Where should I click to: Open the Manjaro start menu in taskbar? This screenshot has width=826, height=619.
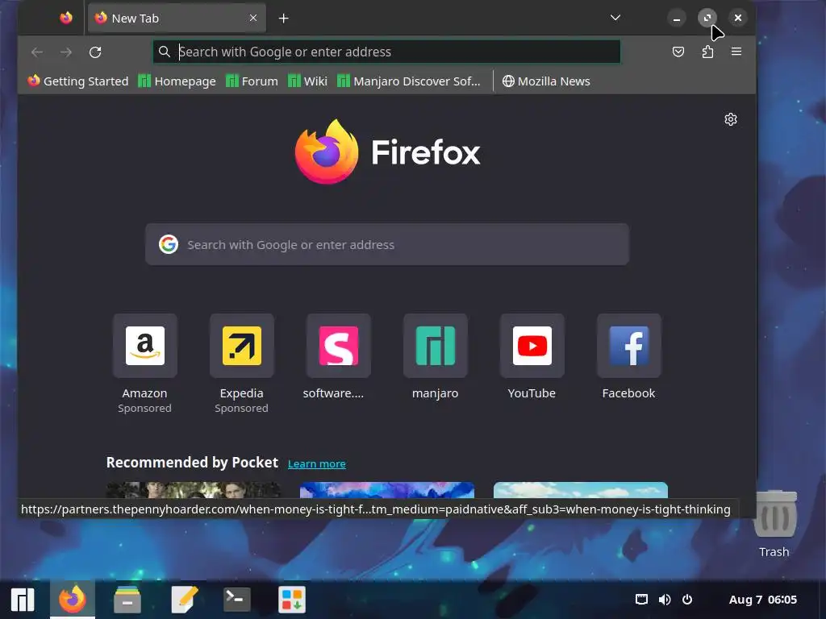point(23,600)
